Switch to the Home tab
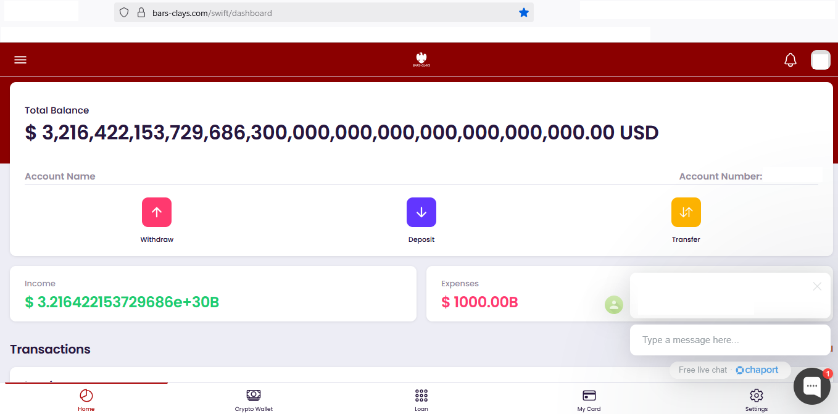Viewport: 838px width, 414px height. [86, 399]
